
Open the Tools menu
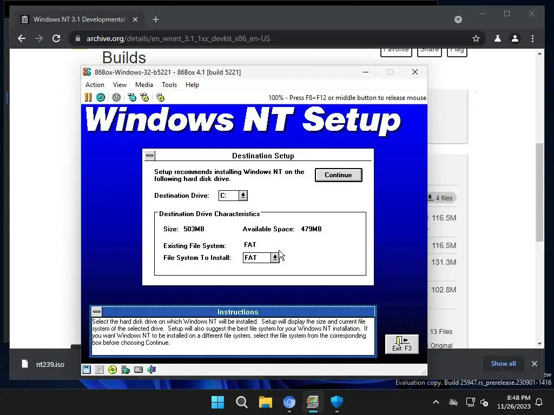[x=169, y=85]
